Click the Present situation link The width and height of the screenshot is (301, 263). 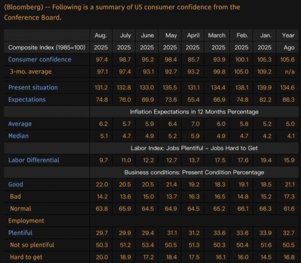point(33,88)
